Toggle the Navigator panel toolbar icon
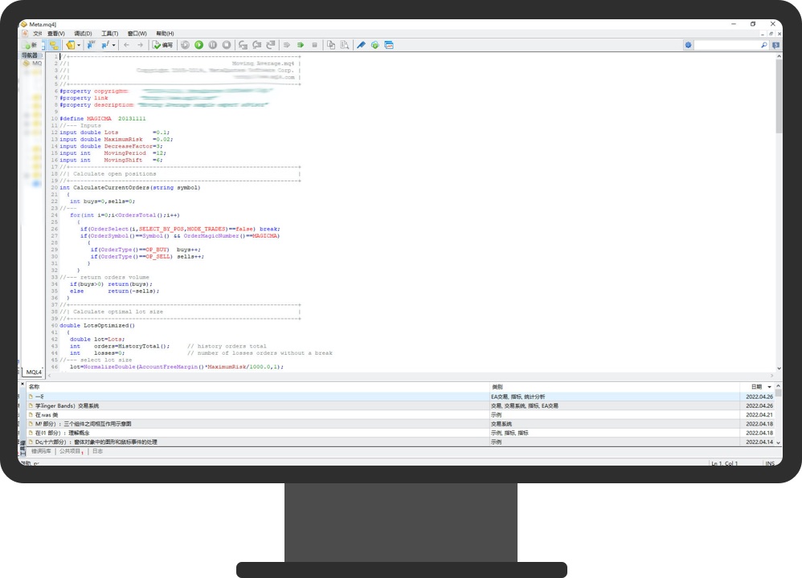Viewport: 802px width, 578px height. pyautogui.click(x=42, y=45)
